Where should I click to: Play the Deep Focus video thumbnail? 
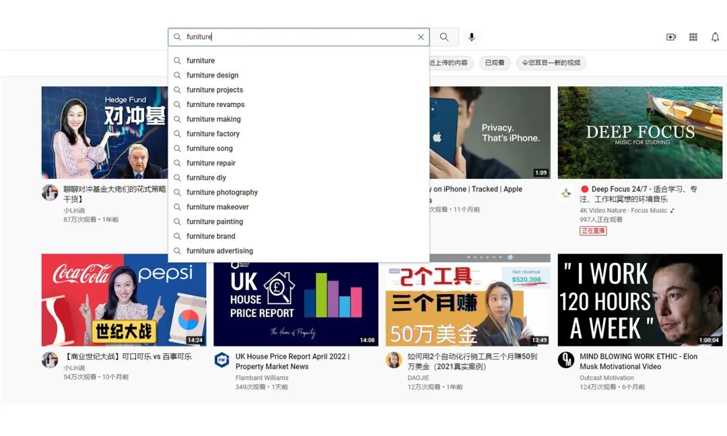pyautogui.click(x=639, y=132)
